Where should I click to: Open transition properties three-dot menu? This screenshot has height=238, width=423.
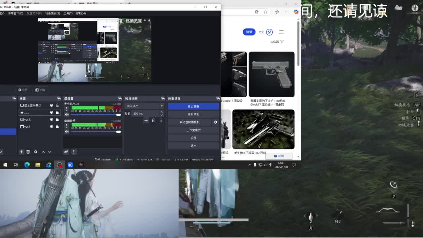(161, 120)
